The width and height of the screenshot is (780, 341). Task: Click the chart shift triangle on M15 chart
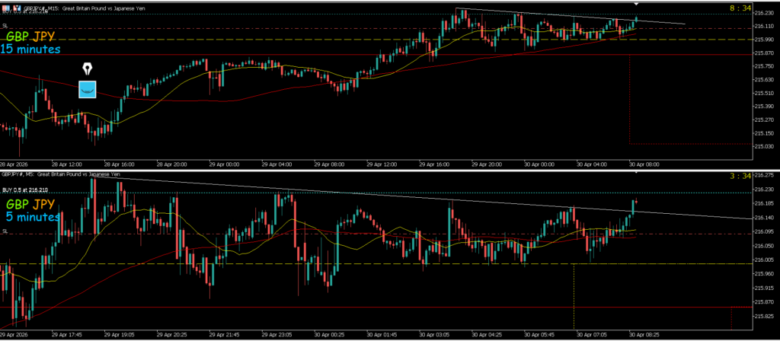click(x=636, y=4)
